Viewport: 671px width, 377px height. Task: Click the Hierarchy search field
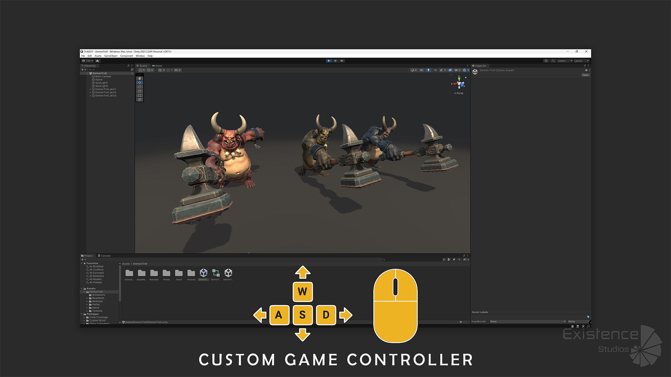coord(109,69)
